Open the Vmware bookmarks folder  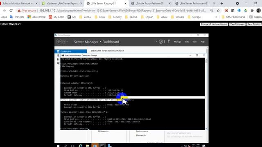point(178,17)
